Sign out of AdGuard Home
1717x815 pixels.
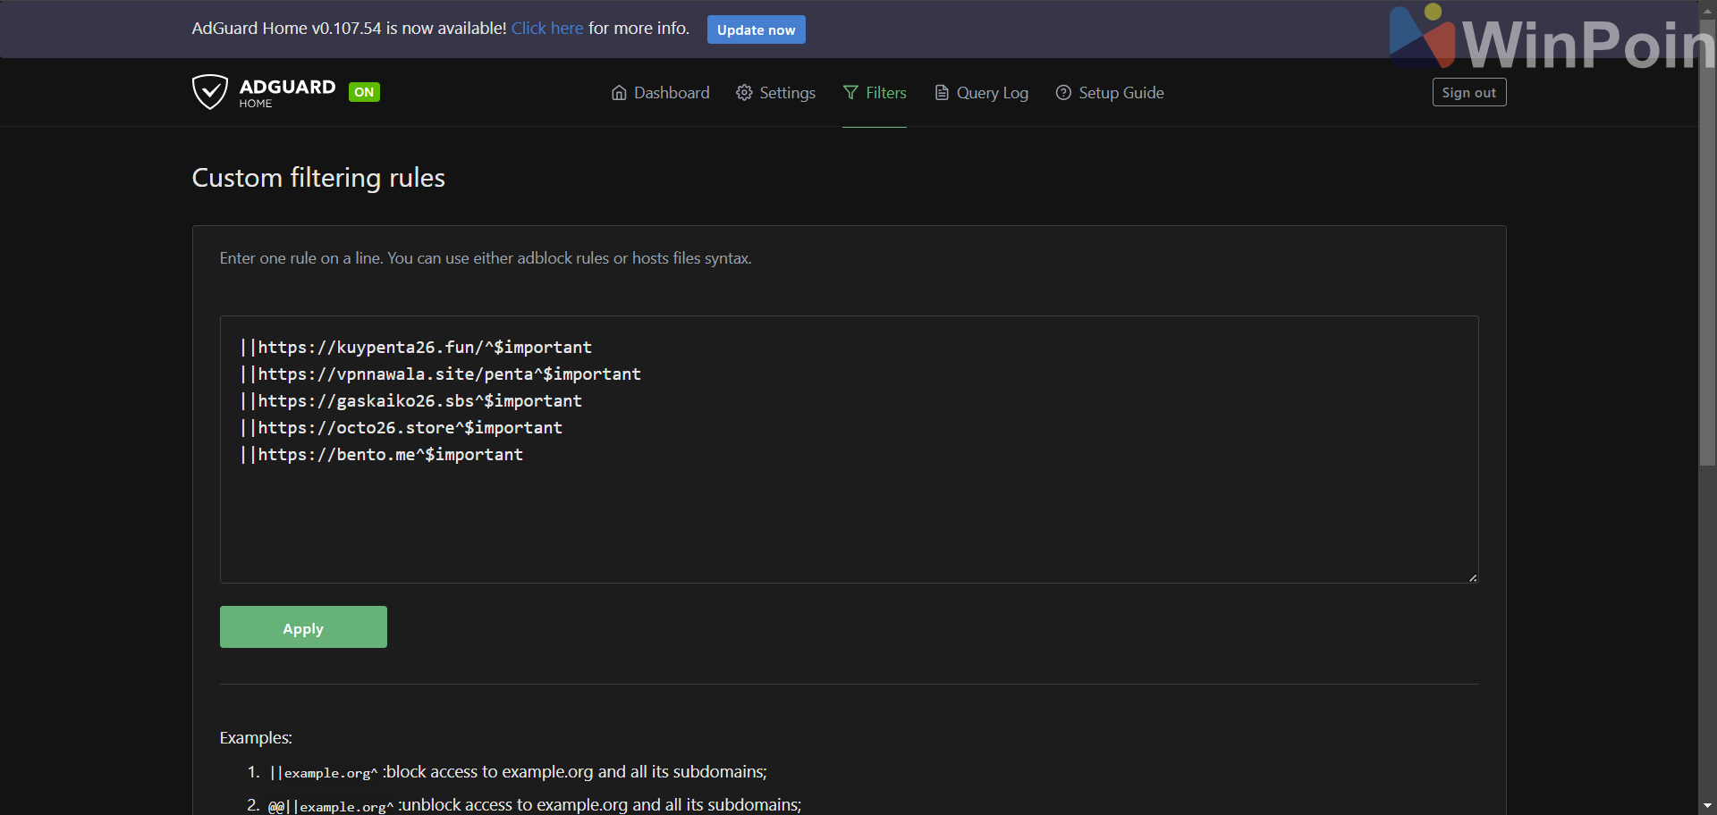coord(1468,93)
